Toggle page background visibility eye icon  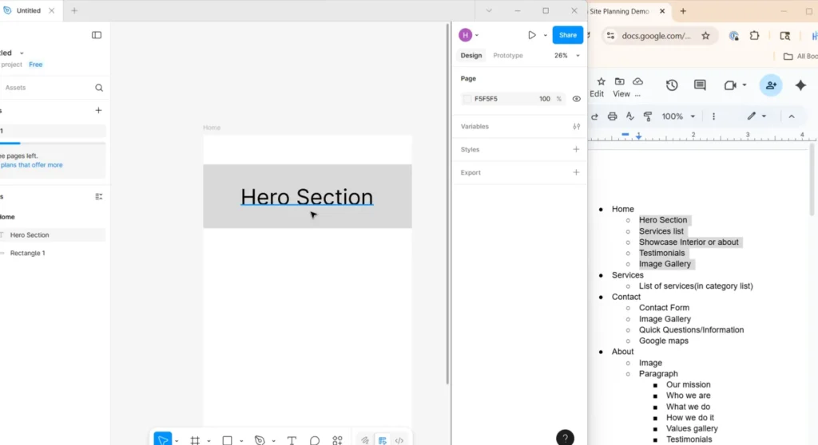[x=576, y=99]
